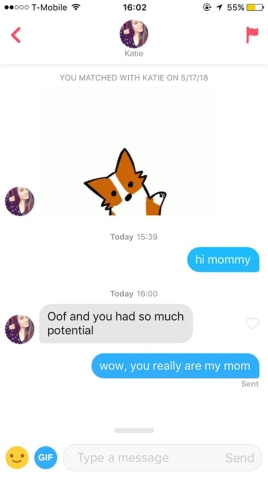Tap the Katie name label in header

134,54
